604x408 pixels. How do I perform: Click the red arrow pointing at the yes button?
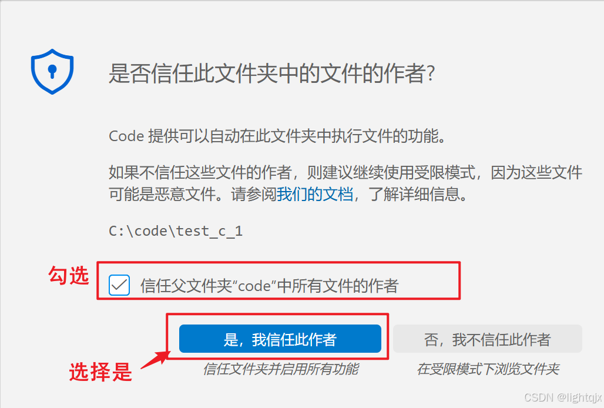(x=156, y=360)
